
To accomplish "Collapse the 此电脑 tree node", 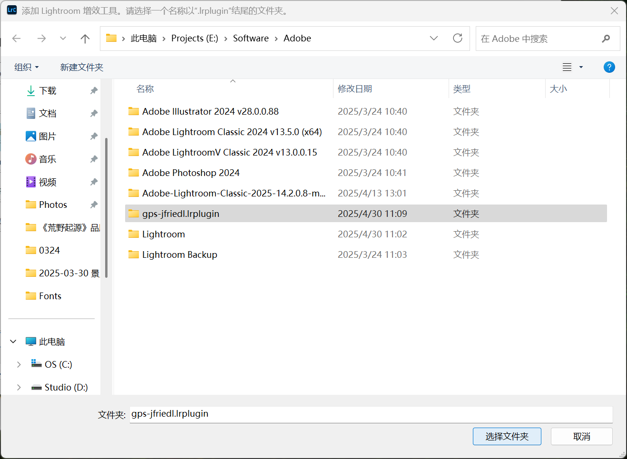I will [x=13, y=342].
